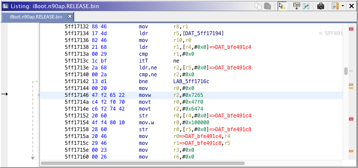Click DAT_bfe491c4 reference on the 5ff17152 str line
This screenshot has height=168, width=358.
coord(233,116)
